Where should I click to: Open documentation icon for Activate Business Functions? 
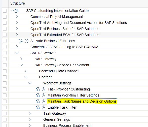pyautogui.click(x=21, y=41)
